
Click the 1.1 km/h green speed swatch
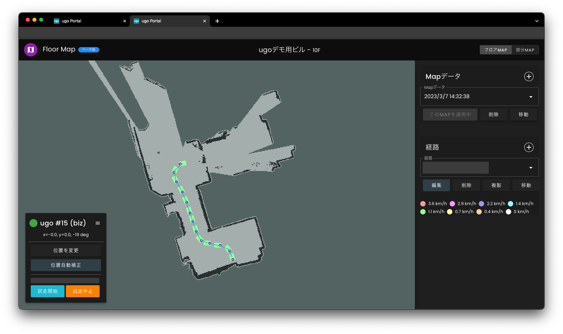point(423,212)
